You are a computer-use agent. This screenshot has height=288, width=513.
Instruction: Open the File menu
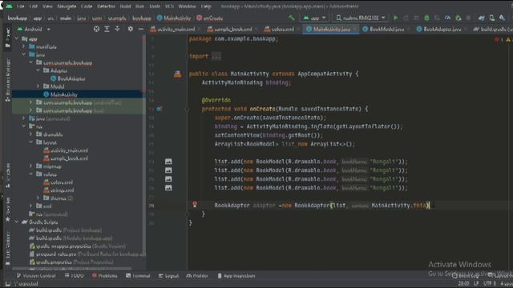click(20, 6)
